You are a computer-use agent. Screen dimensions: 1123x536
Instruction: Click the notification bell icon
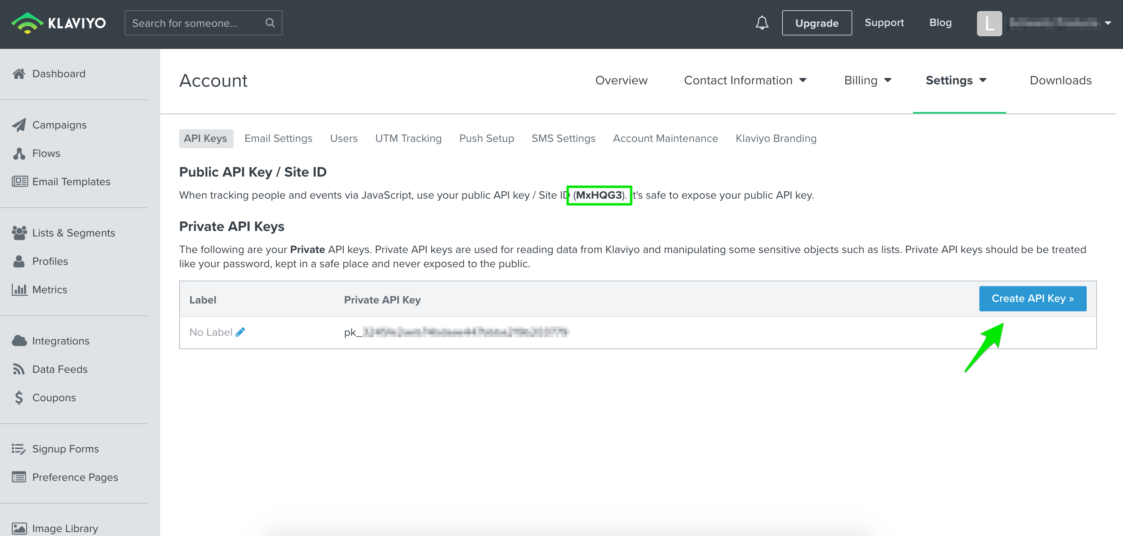(x=762, y=22)
